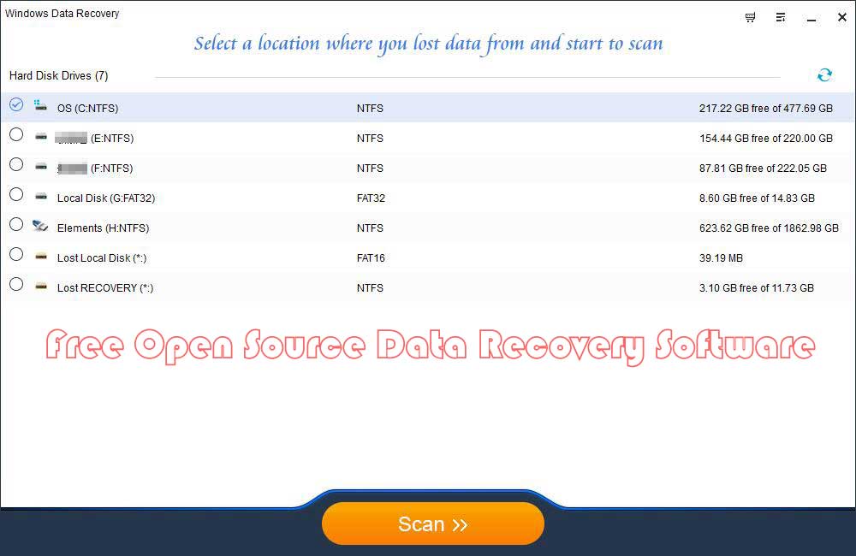Select Lost Local Disk (*:) radio button

(15, 254)
